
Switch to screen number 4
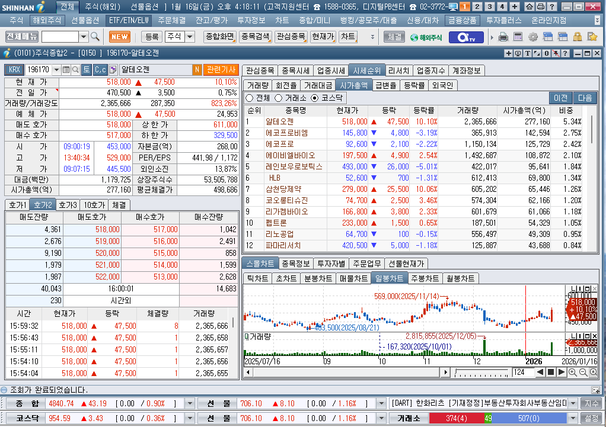click(x=502, y=7)
